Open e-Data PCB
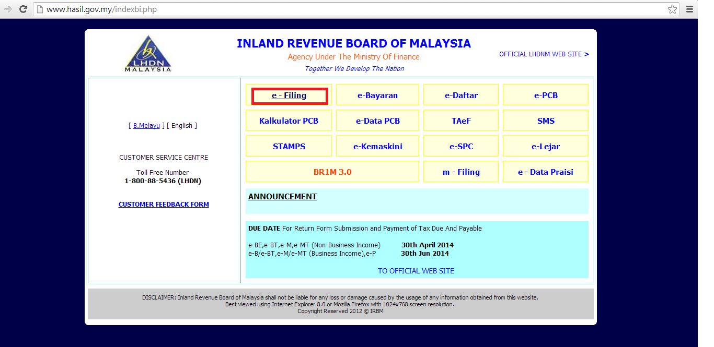714x347 pixels. click(x=377, y=121)
